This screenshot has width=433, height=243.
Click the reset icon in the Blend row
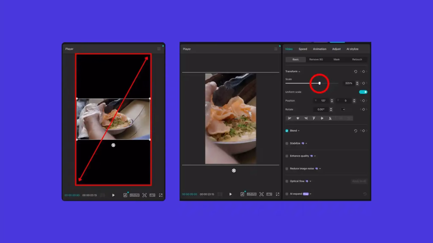[x=356, y=131]
